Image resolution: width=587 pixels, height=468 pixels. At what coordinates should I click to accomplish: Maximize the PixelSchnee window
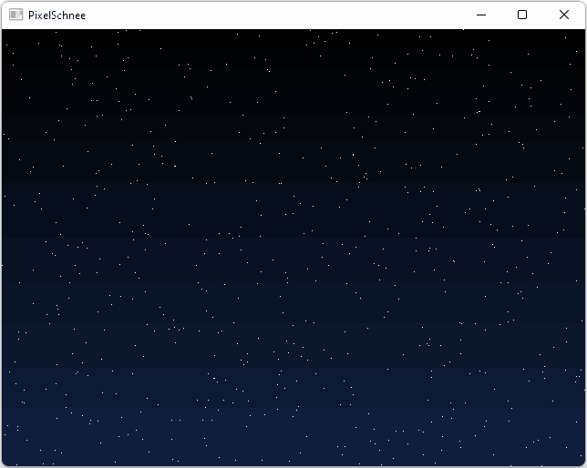pos(522,15)
